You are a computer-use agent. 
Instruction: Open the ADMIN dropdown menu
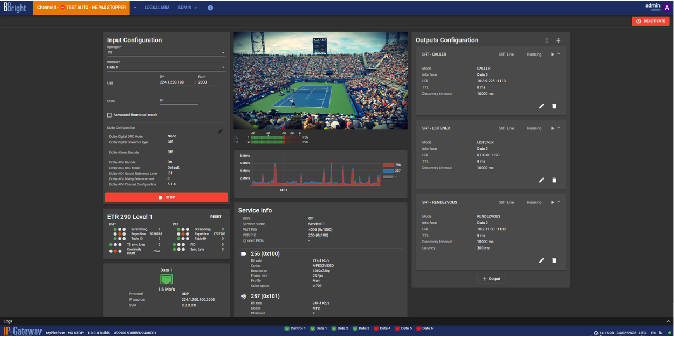click(x=187, y=8)
